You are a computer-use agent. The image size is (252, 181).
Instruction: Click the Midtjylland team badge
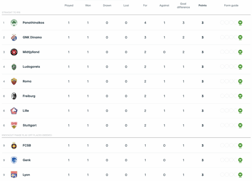click(13, 52)
